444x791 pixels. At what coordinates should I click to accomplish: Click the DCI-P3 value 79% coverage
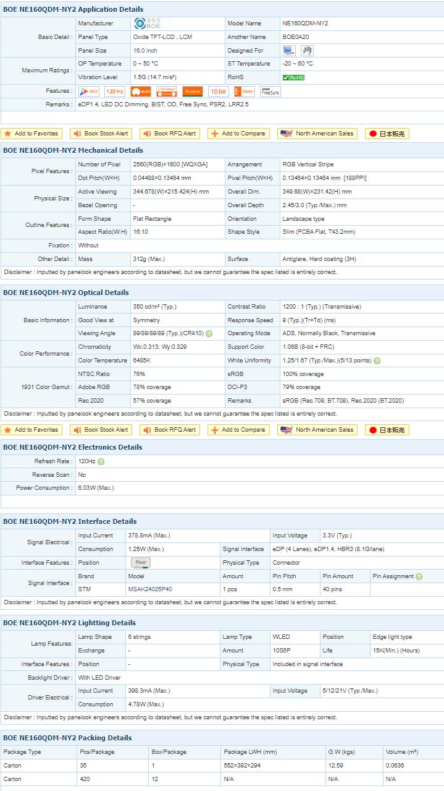click(301, 387)
